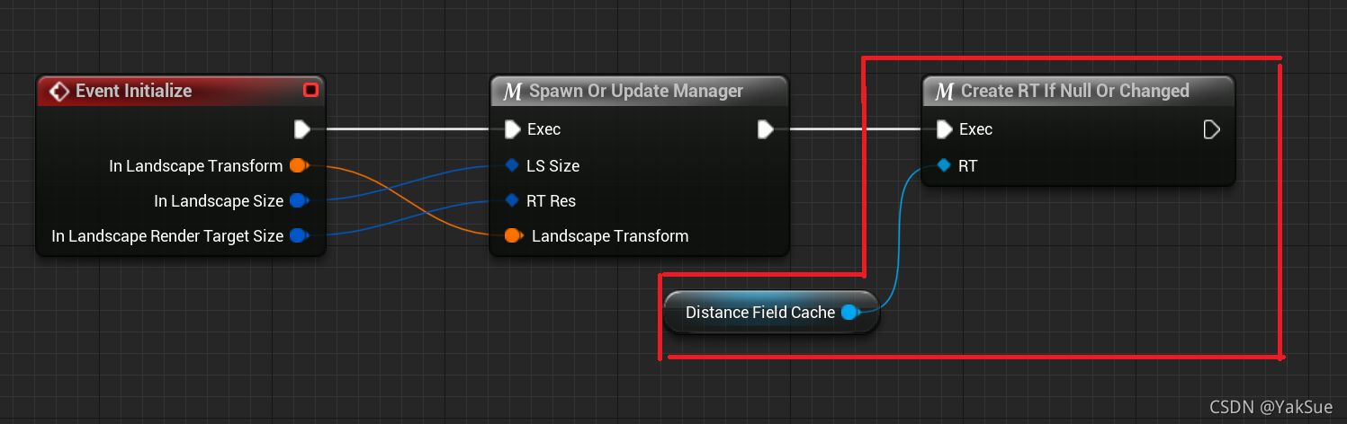Click Spawn Or Update Manager exec output pin
This screenshot has height=424, width=1347.
[x=765, y=129]
